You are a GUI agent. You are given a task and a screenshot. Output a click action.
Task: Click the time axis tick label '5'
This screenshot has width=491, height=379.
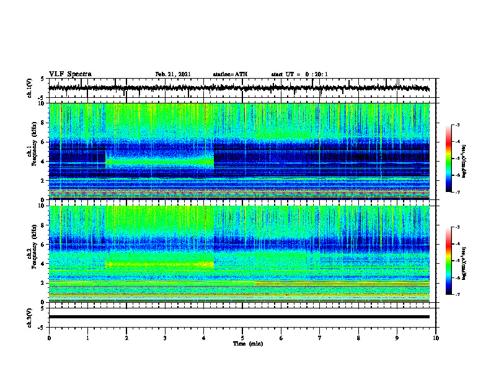pyautogui.click(x=242, y=338)
